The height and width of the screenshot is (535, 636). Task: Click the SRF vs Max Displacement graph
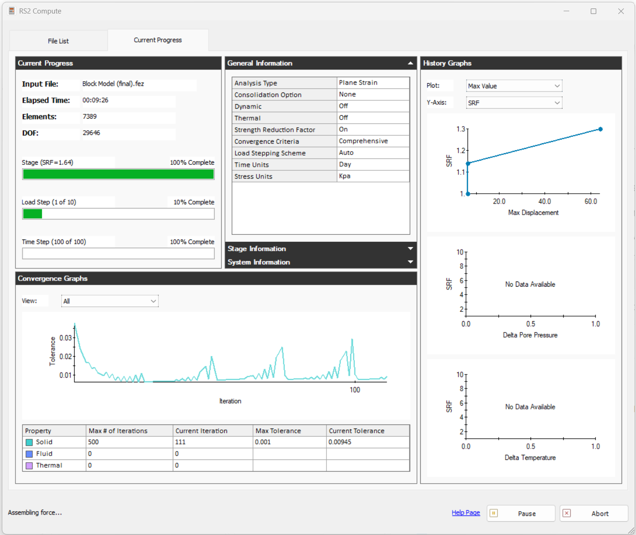(521, 172)
